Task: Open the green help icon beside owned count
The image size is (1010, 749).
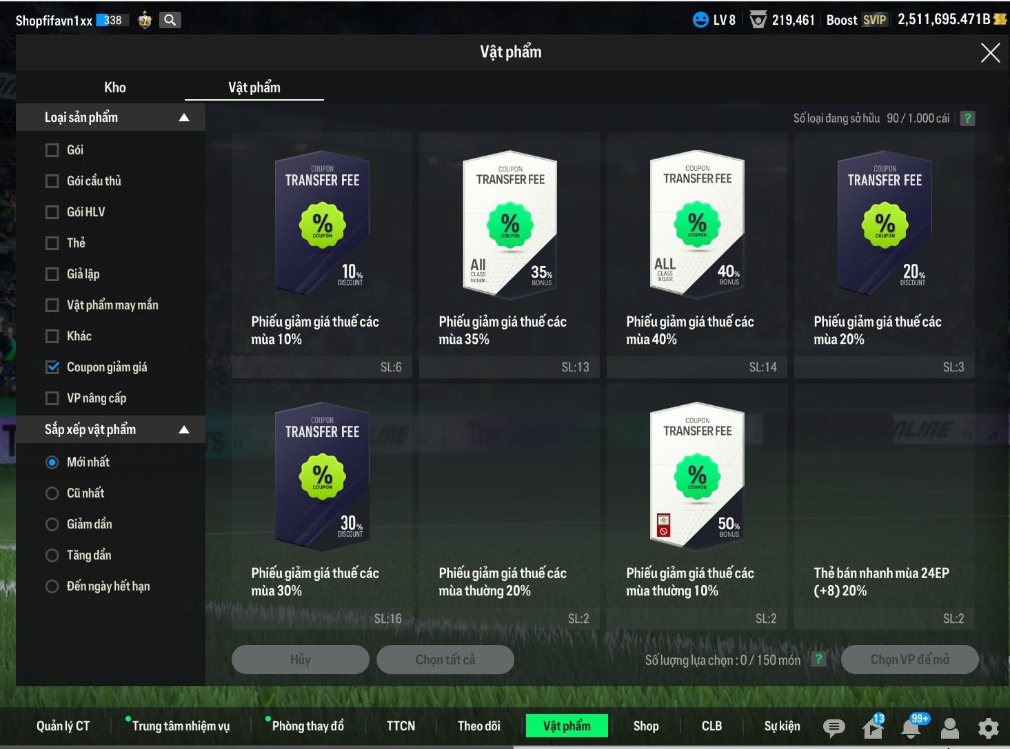Action: [x=967, y=119]
